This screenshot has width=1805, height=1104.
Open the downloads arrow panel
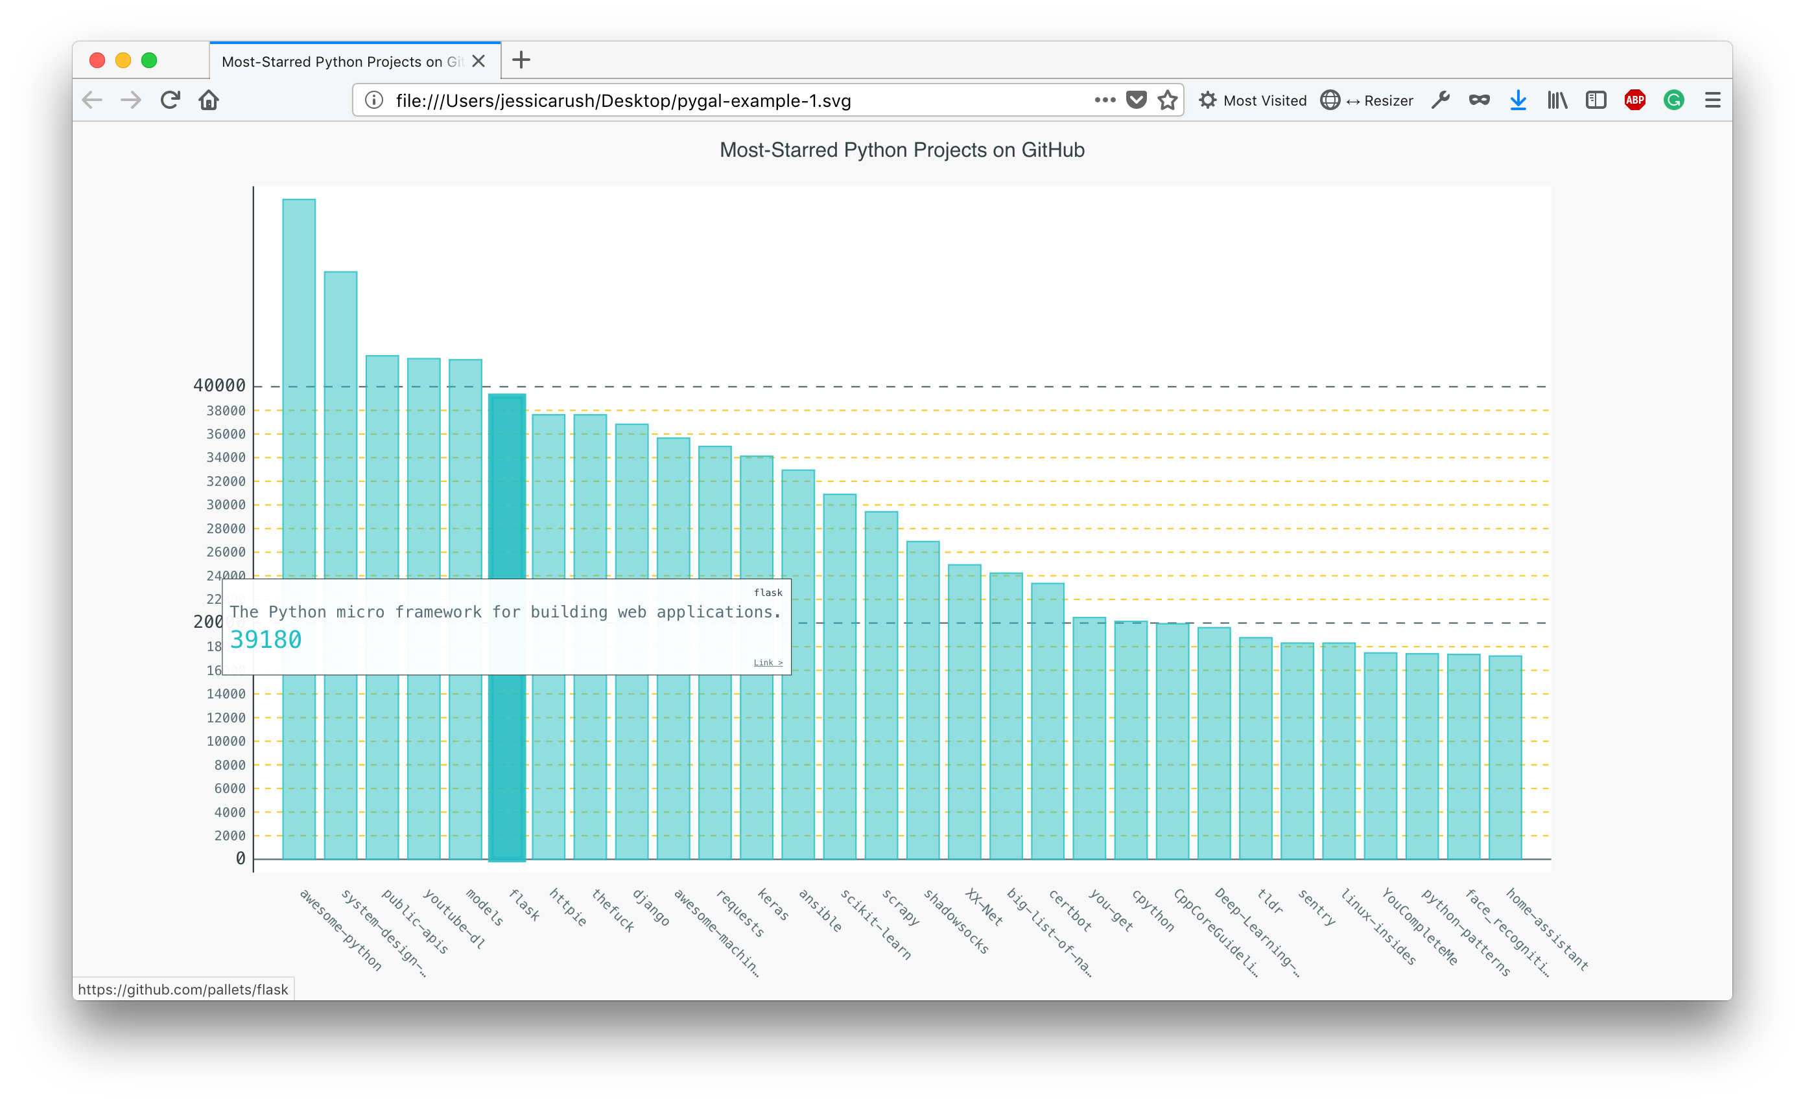pyautogui.click(x=1518, y=100)
